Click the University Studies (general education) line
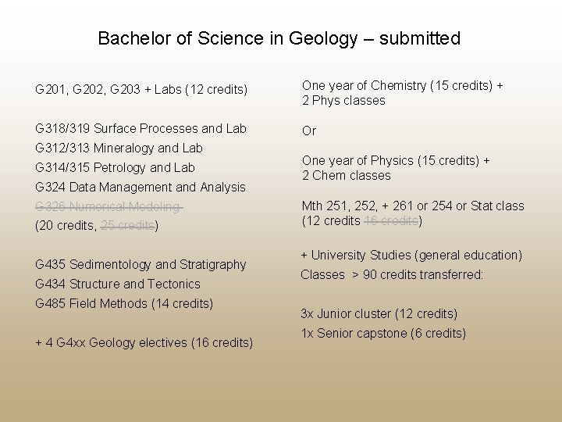This screenshot has height=422, width=562. tap(411, 255)
